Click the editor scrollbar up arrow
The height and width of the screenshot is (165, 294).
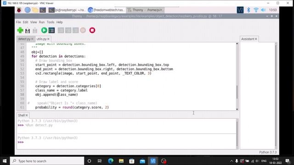point(237,44)
